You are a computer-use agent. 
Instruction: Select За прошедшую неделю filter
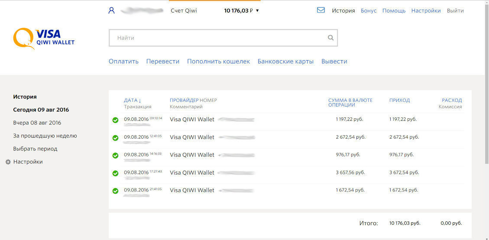[x=45, y=136]
